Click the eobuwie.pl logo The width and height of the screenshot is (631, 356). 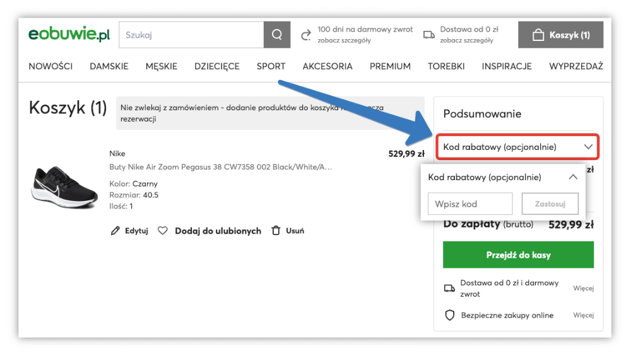[69, 35]
